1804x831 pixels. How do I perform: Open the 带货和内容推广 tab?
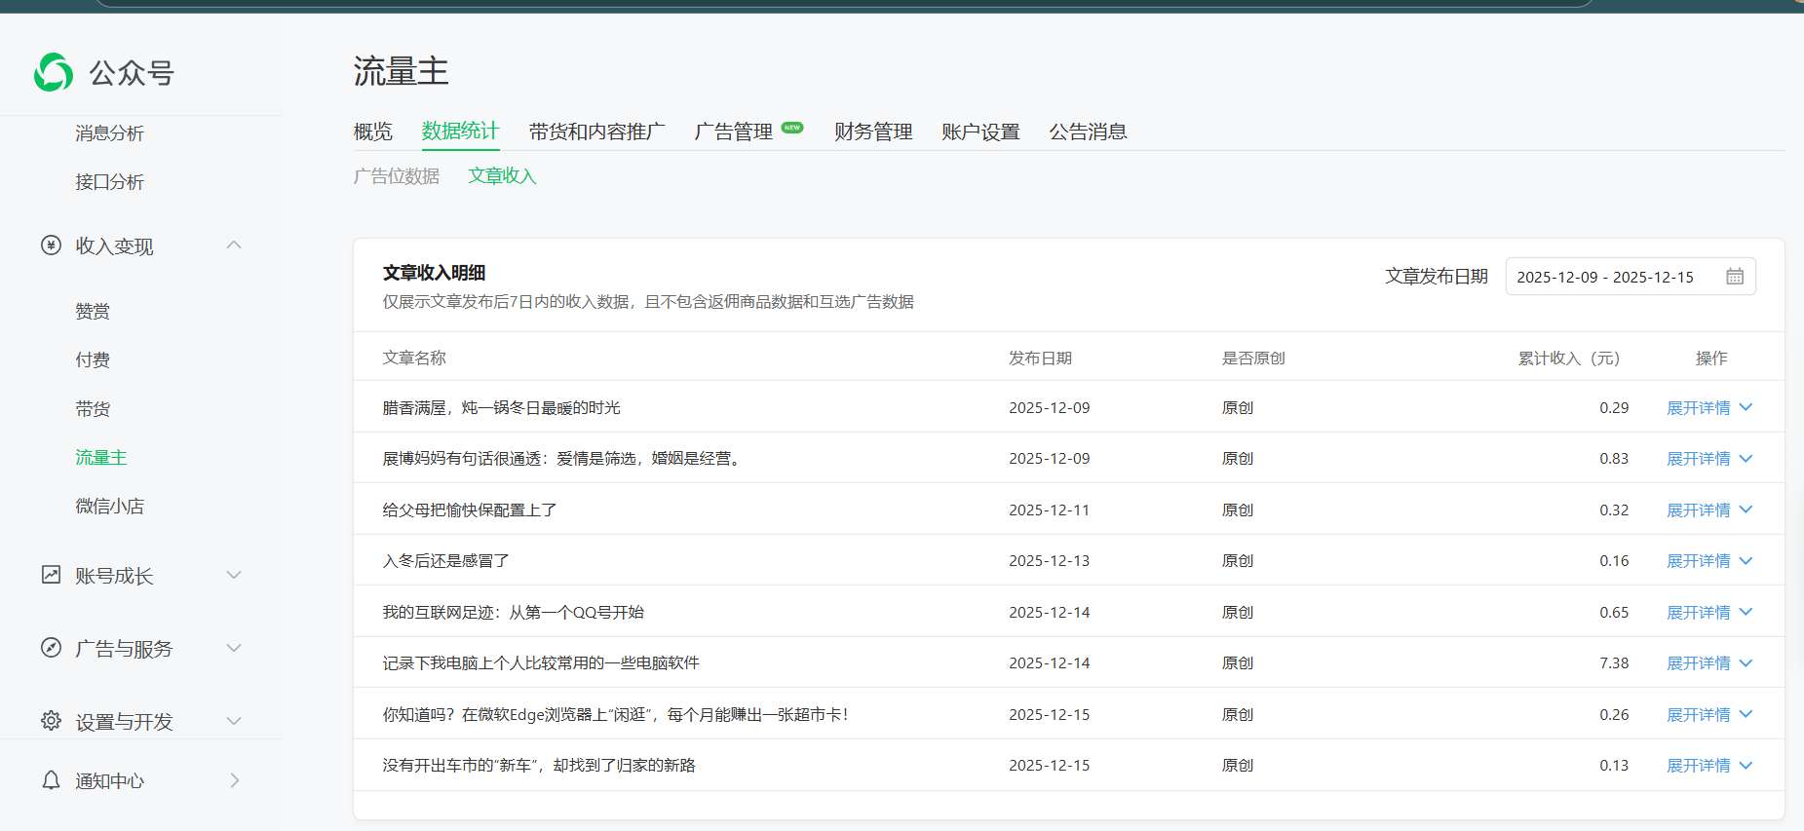[596, 132]
